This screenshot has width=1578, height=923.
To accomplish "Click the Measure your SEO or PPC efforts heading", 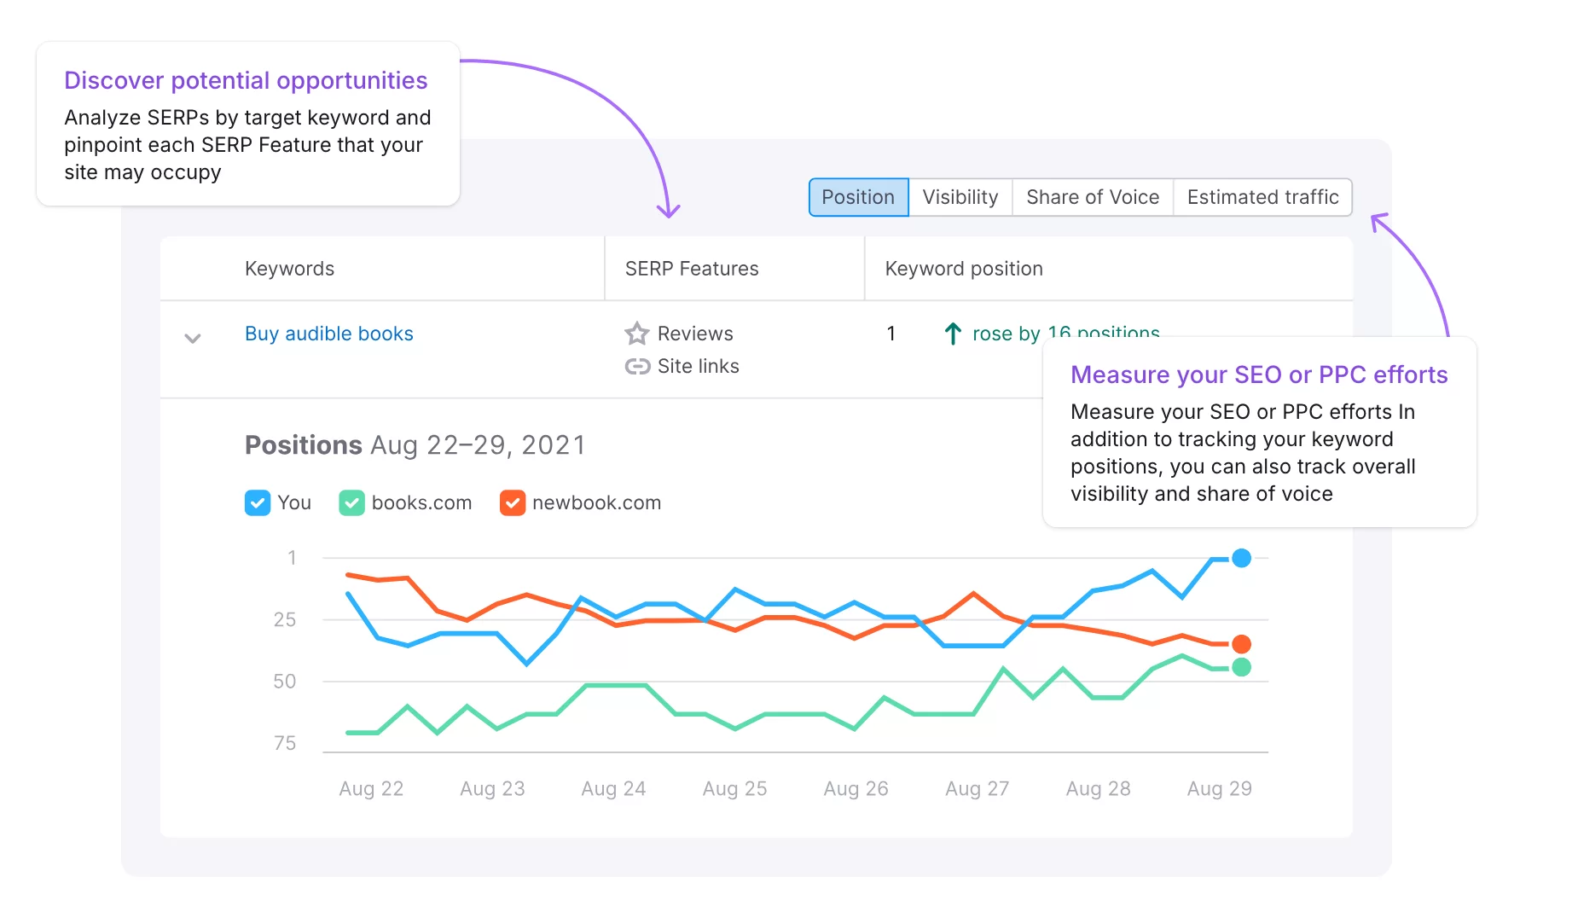I will tap(1259, 374).
